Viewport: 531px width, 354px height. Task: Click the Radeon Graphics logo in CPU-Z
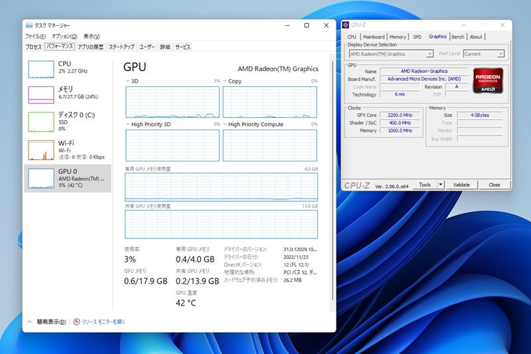coord(489,80)
